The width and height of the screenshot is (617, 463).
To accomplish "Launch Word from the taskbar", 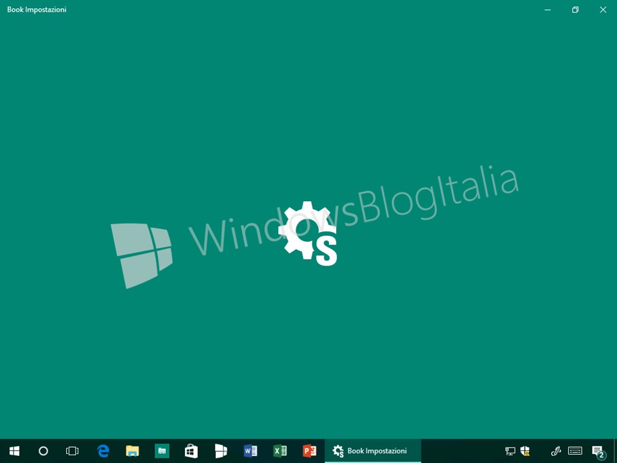I will [250, 451].
